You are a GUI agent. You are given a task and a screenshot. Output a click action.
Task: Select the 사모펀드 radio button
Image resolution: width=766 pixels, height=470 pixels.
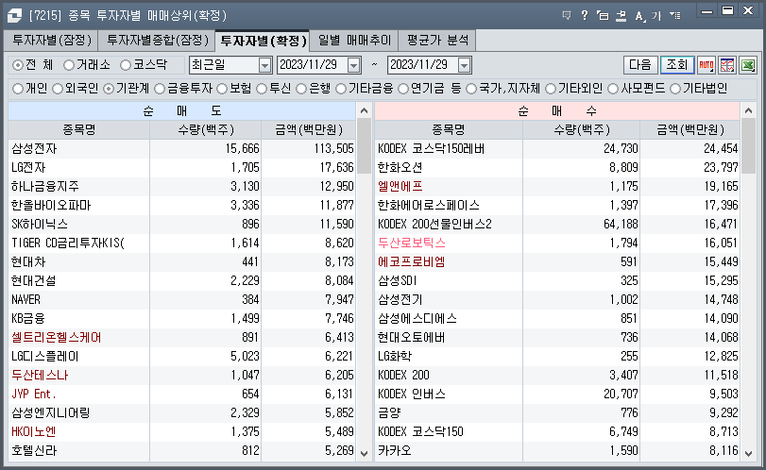(x=613, y=89)
